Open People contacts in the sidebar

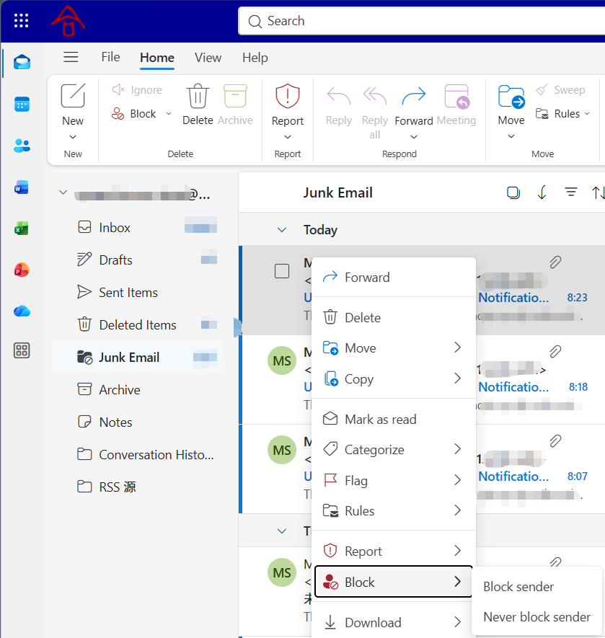[22, 146]
